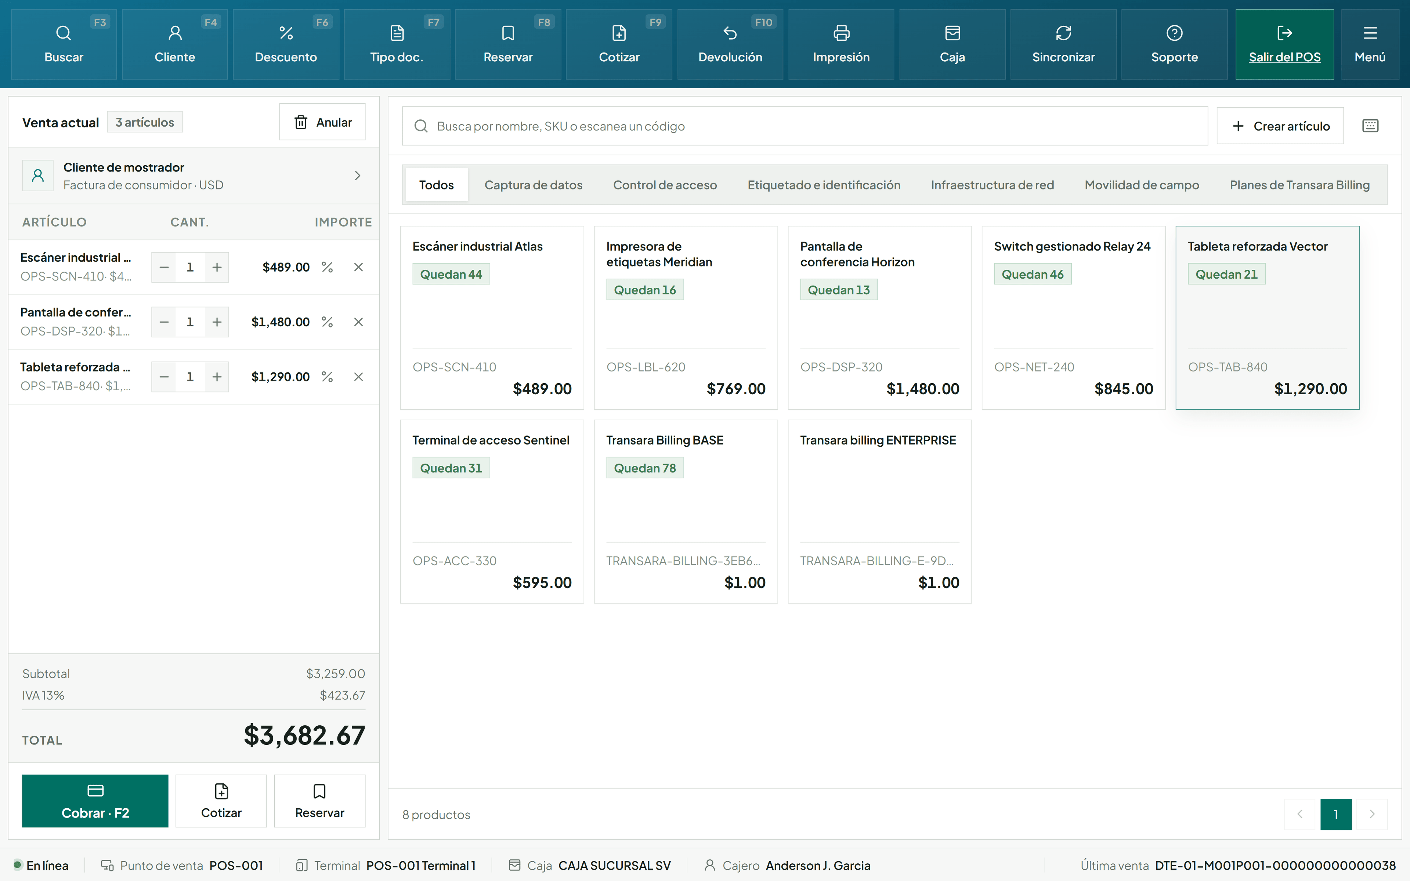Open the Menú hamburger
This screenshot has width=1410, height=881.
[x=1370, y=44]
